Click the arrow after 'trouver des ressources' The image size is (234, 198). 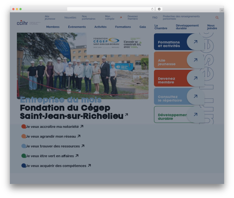click(83, 146)
